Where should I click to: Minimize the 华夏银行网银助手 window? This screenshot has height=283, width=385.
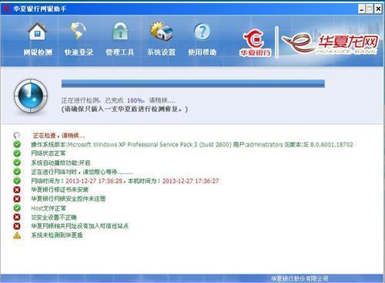point(361,9)
